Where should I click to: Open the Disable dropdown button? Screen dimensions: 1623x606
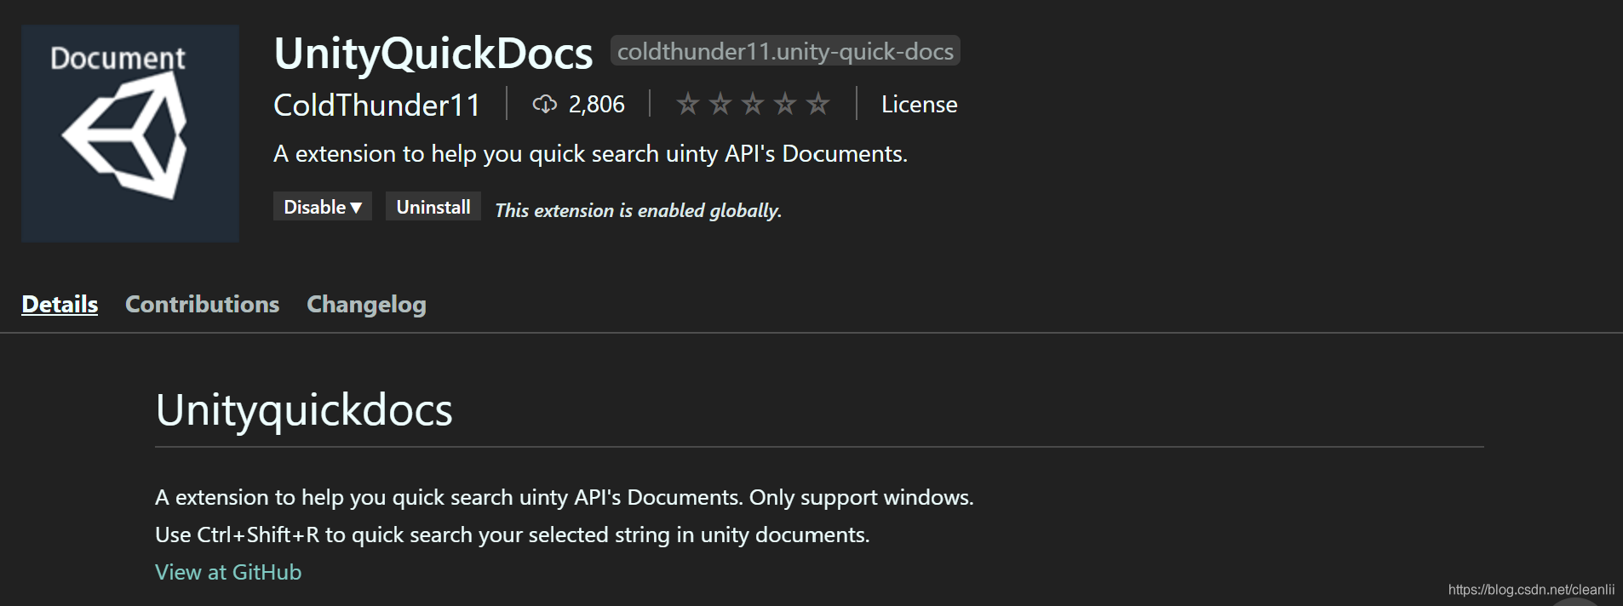click(x=323, y=207)
